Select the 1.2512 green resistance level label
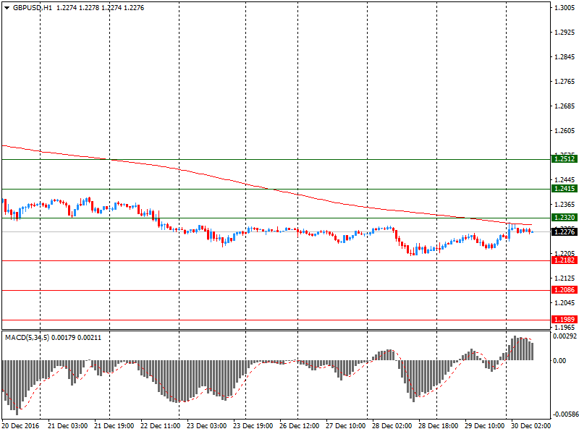 pos(565,159)
